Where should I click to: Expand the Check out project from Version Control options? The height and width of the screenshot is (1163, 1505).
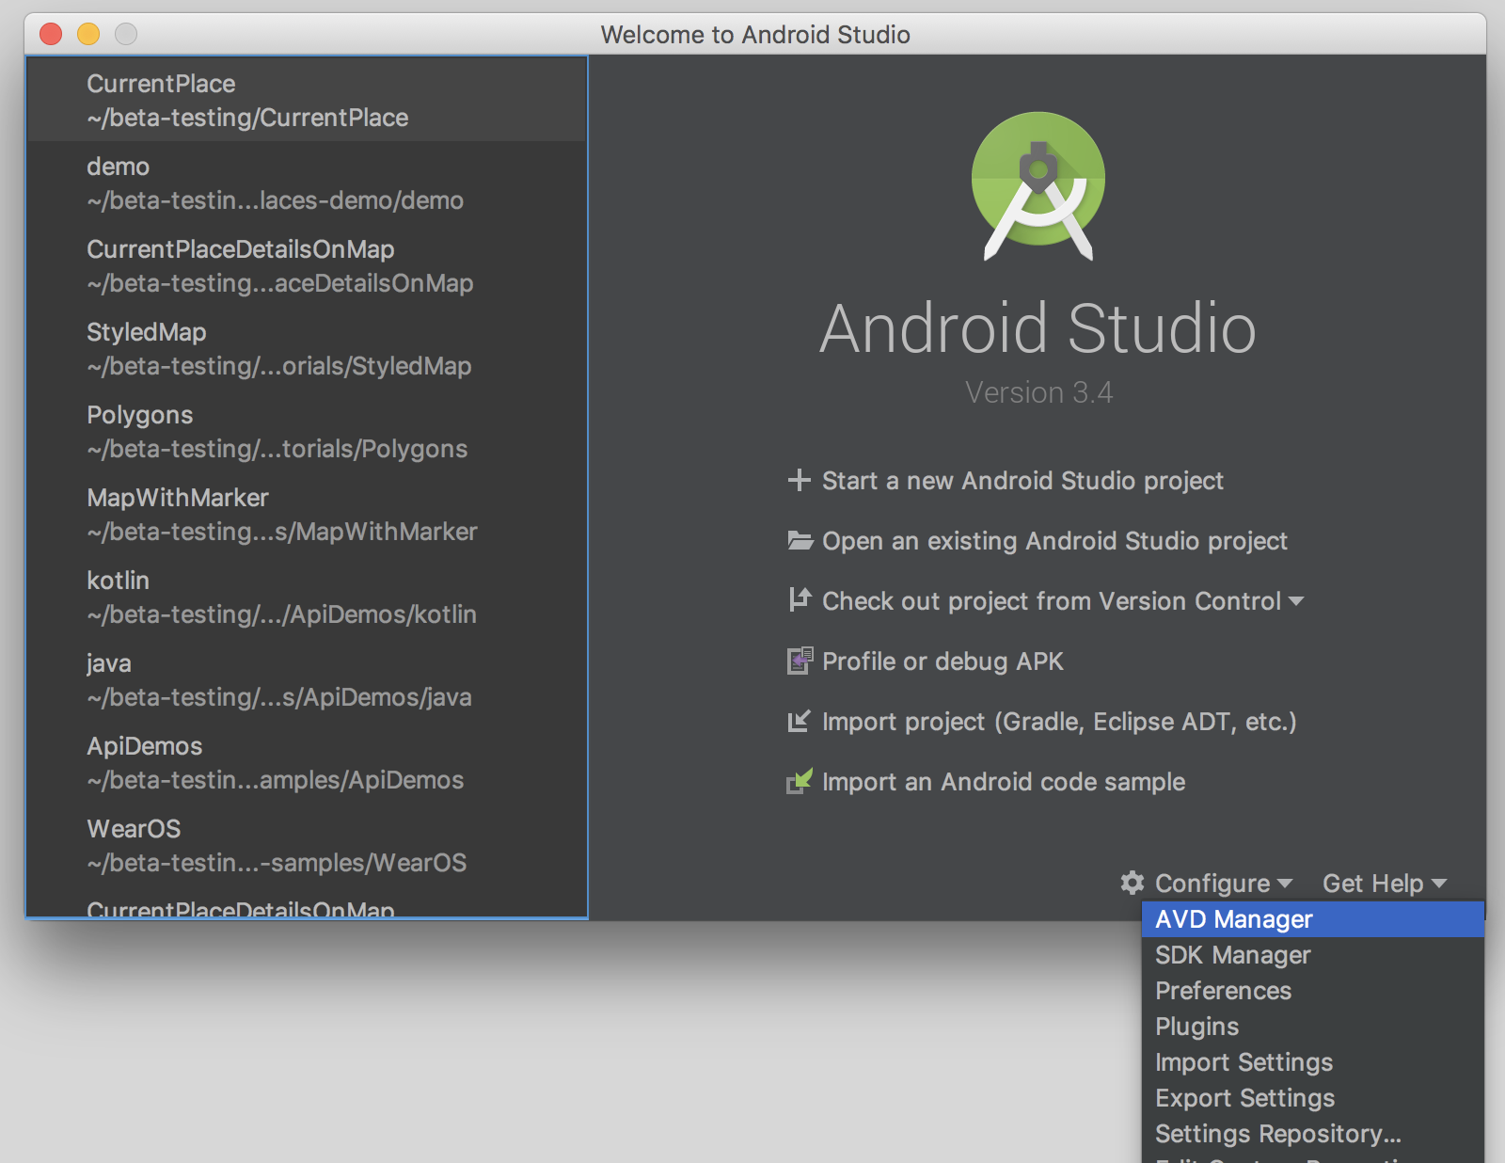1298,601
